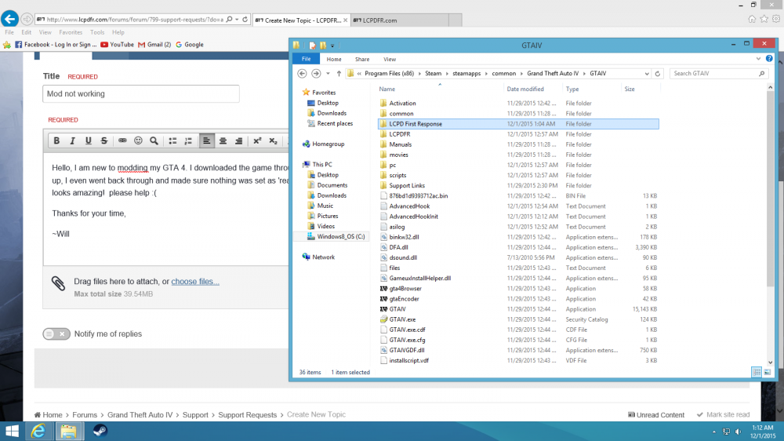784x441 pixels.
Task: Insert a bulleted list in the editor
Action: [172, 141]
